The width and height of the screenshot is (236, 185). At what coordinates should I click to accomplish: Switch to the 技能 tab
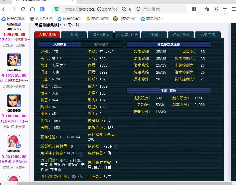tap(74, 35)
